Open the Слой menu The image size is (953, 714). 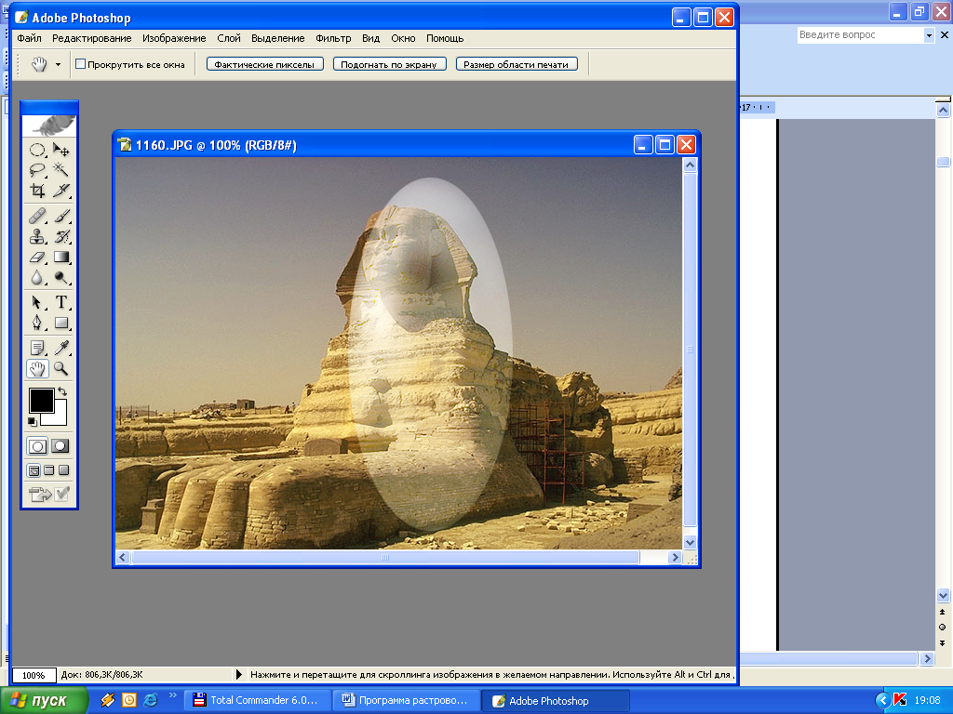(x=229, y=38)
